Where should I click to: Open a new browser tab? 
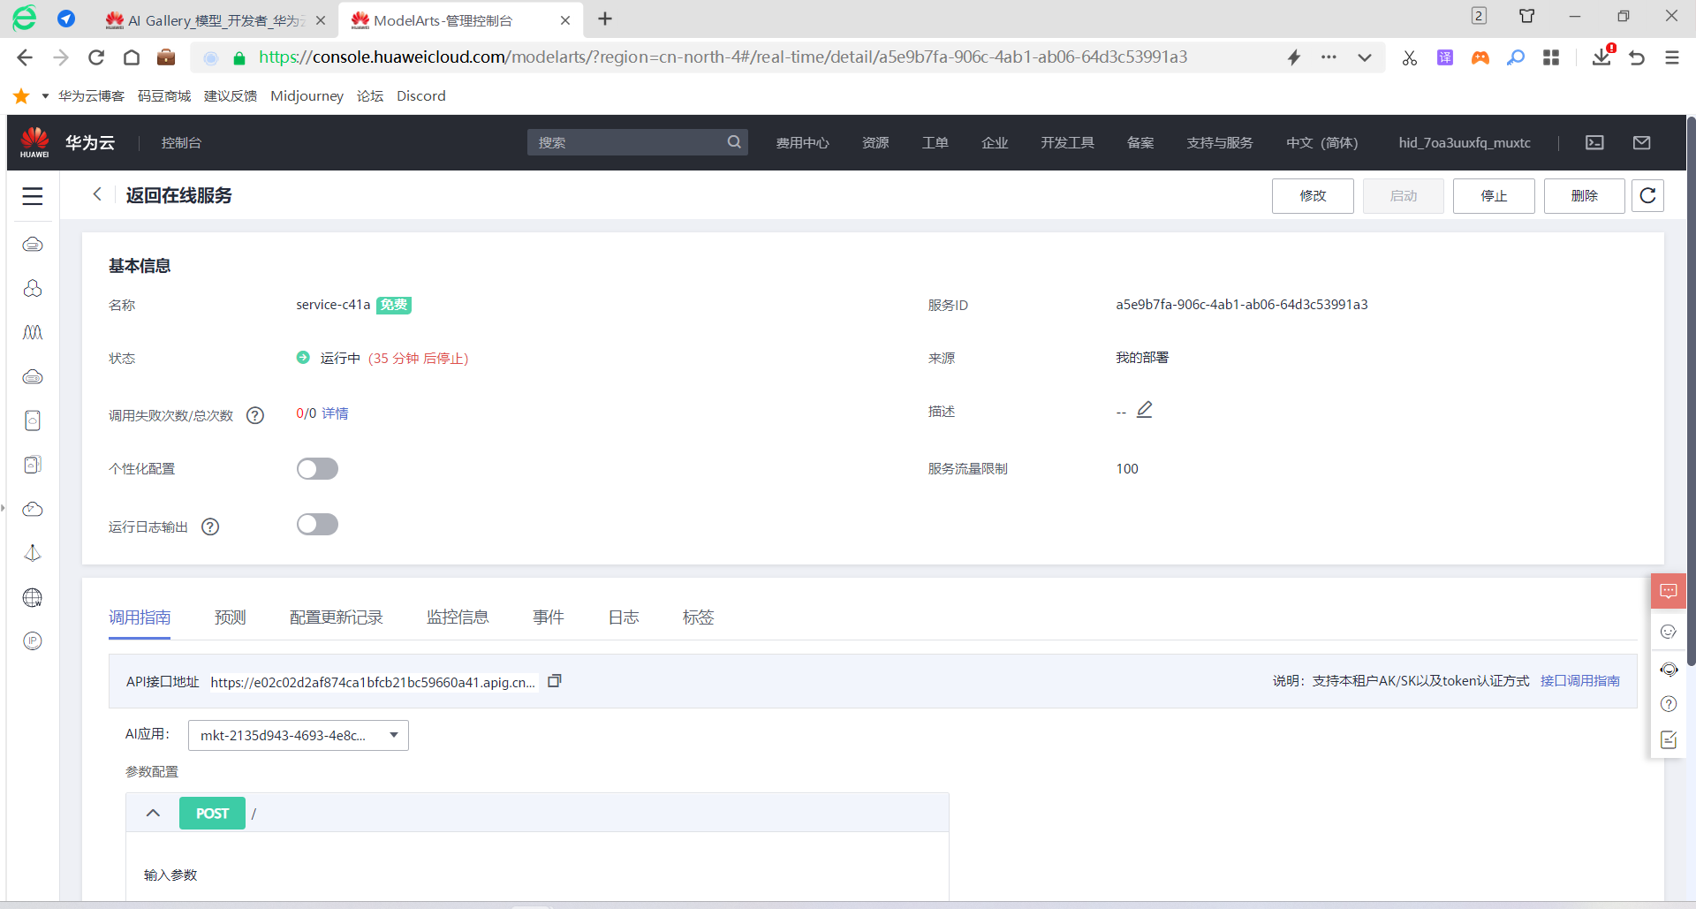pyautogui.click(x=605, y=19)
